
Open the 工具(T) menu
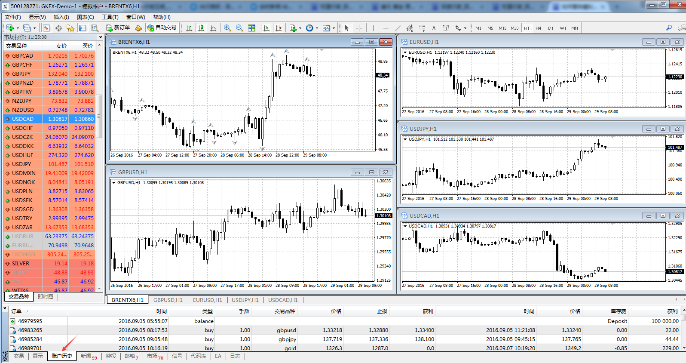[x=110, y=17]
